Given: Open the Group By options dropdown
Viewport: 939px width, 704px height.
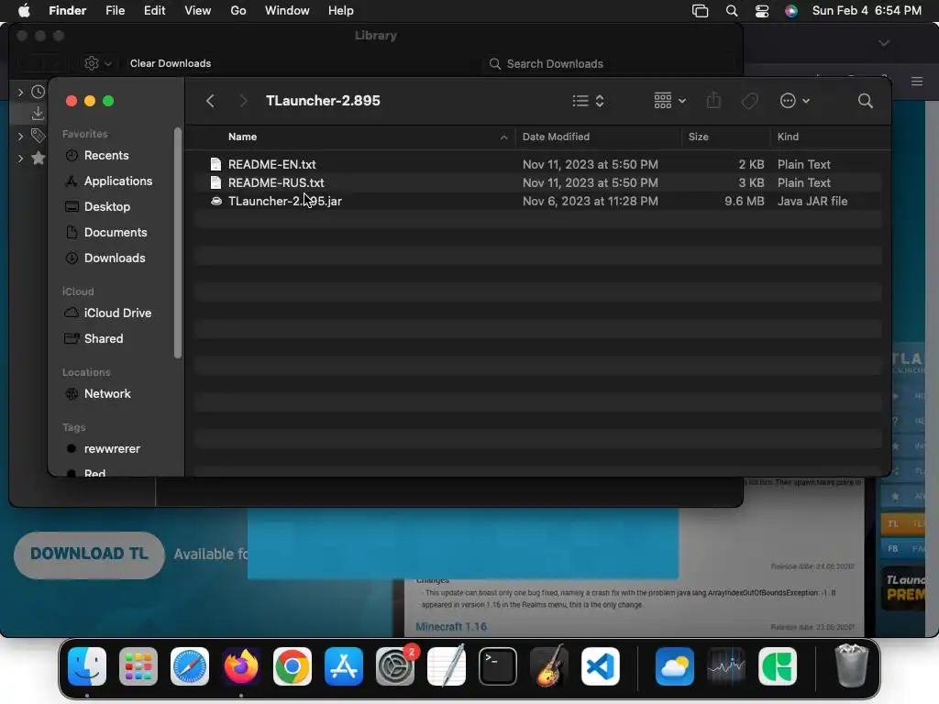Looking at the screenshot, I should (x=669, y=101).
